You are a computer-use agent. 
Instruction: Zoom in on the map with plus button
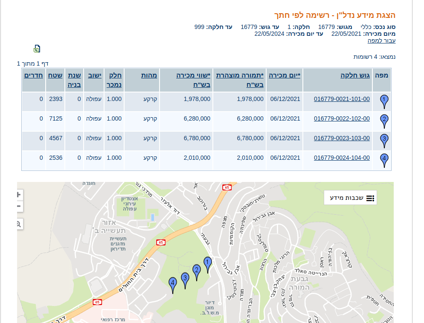click(20, 195)
